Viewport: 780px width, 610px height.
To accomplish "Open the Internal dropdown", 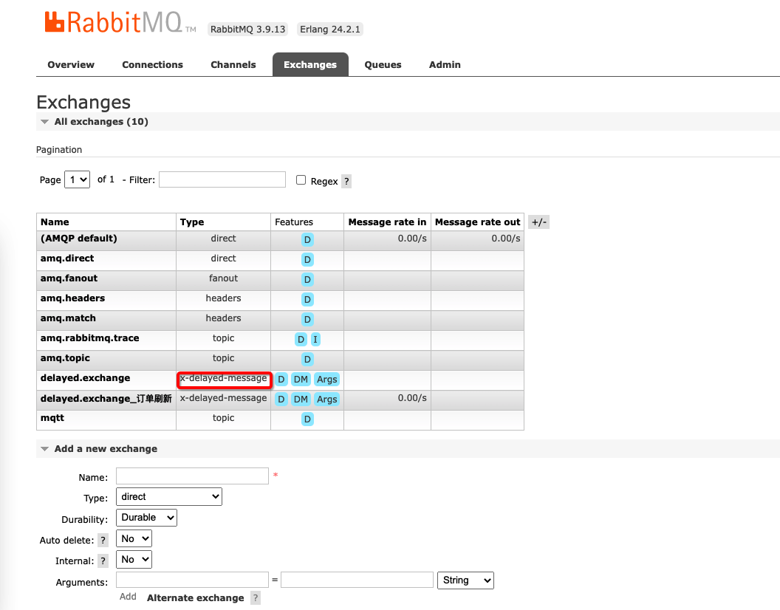I will (x=134, y=559).
